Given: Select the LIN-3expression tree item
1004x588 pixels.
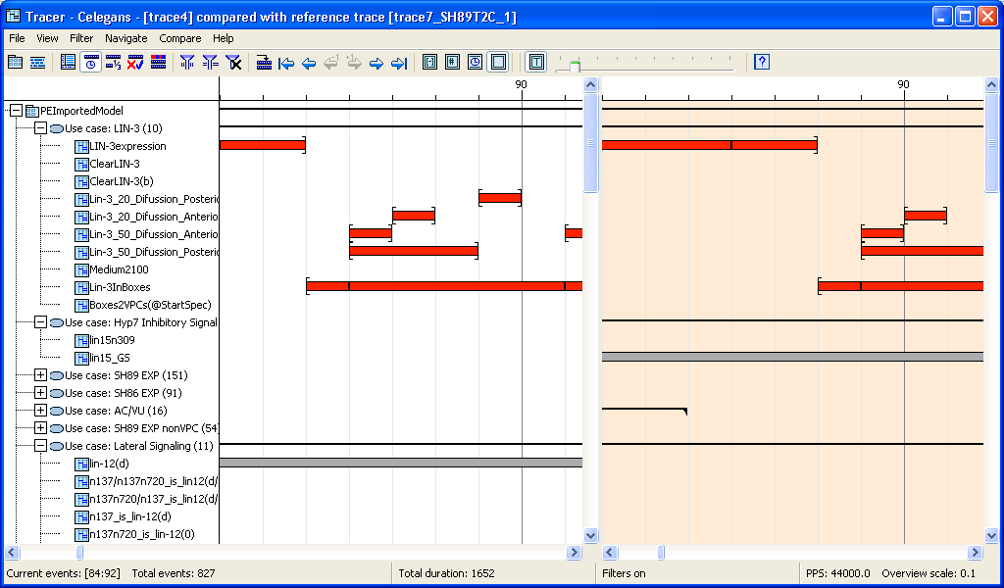Looking at the screenshot, I should pos(127,146).
